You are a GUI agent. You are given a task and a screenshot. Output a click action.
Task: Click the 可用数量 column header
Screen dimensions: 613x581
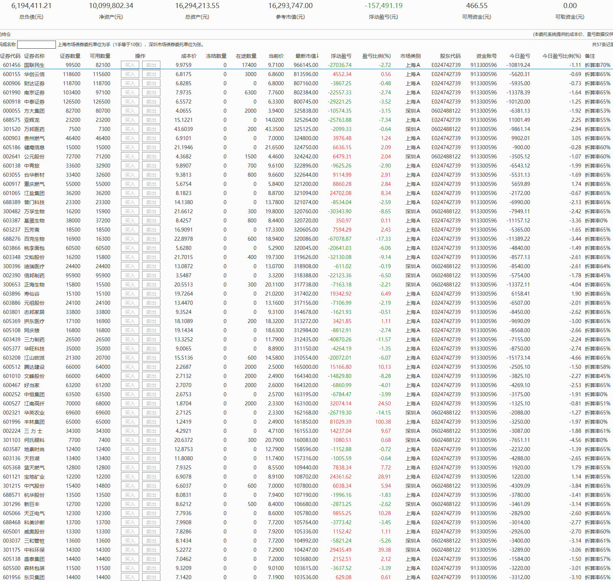(x=100, y=56)
